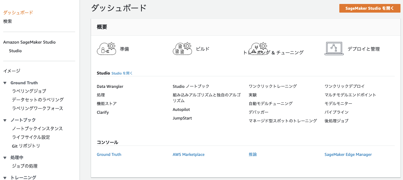This screenshot has width=403, height=180.
Task: Open the Ground Truth console link
Action: (x=109, y=154)
